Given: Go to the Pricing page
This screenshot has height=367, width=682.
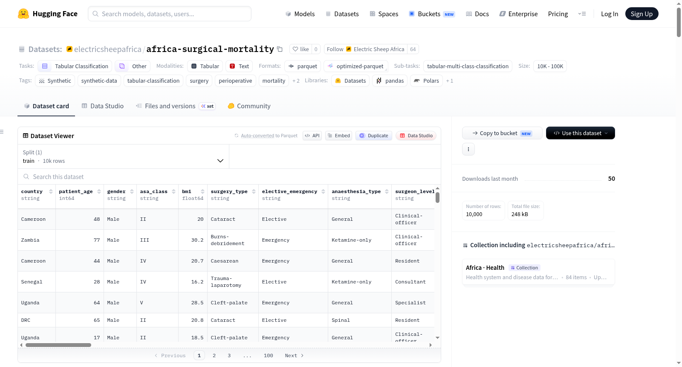Looking at the screenshot, I should pyautogui.click(x=558, y=14).
